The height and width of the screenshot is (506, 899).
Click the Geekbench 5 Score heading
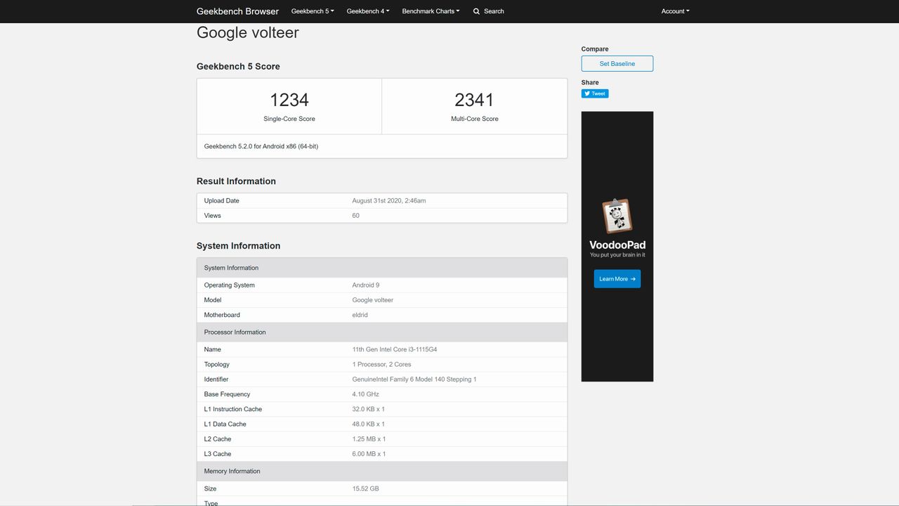238,67
